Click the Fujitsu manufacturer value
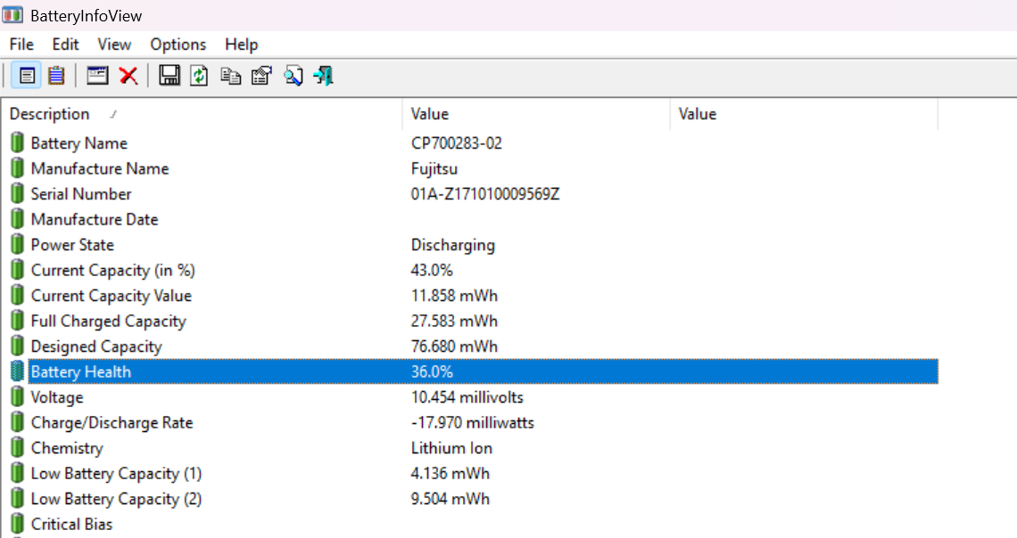The width and height of the screenshot is (1017, 538). 434,169
